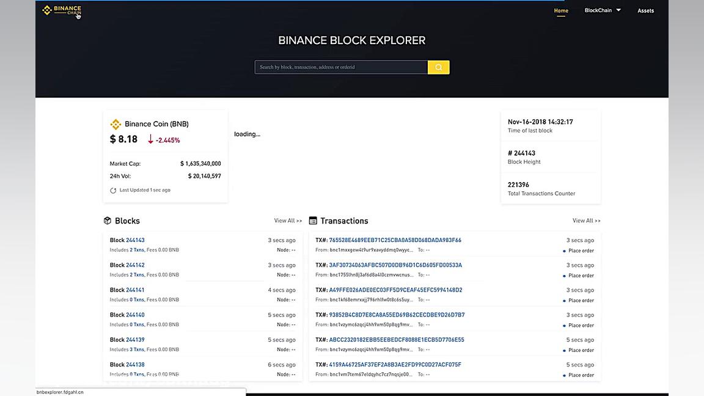Viewport: 704px width, 396px height.
Task: Click sender address starting bnc1vm7tem67
Action: tap(371, 375)
